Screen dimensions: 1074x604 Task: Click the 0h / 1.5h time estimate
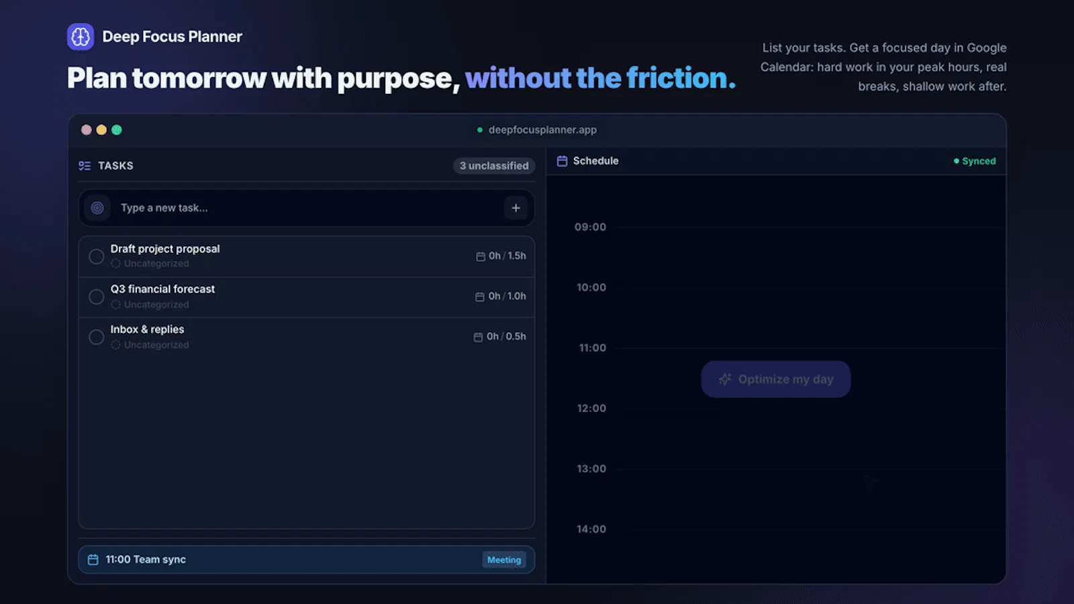click(x=507, y=256)
